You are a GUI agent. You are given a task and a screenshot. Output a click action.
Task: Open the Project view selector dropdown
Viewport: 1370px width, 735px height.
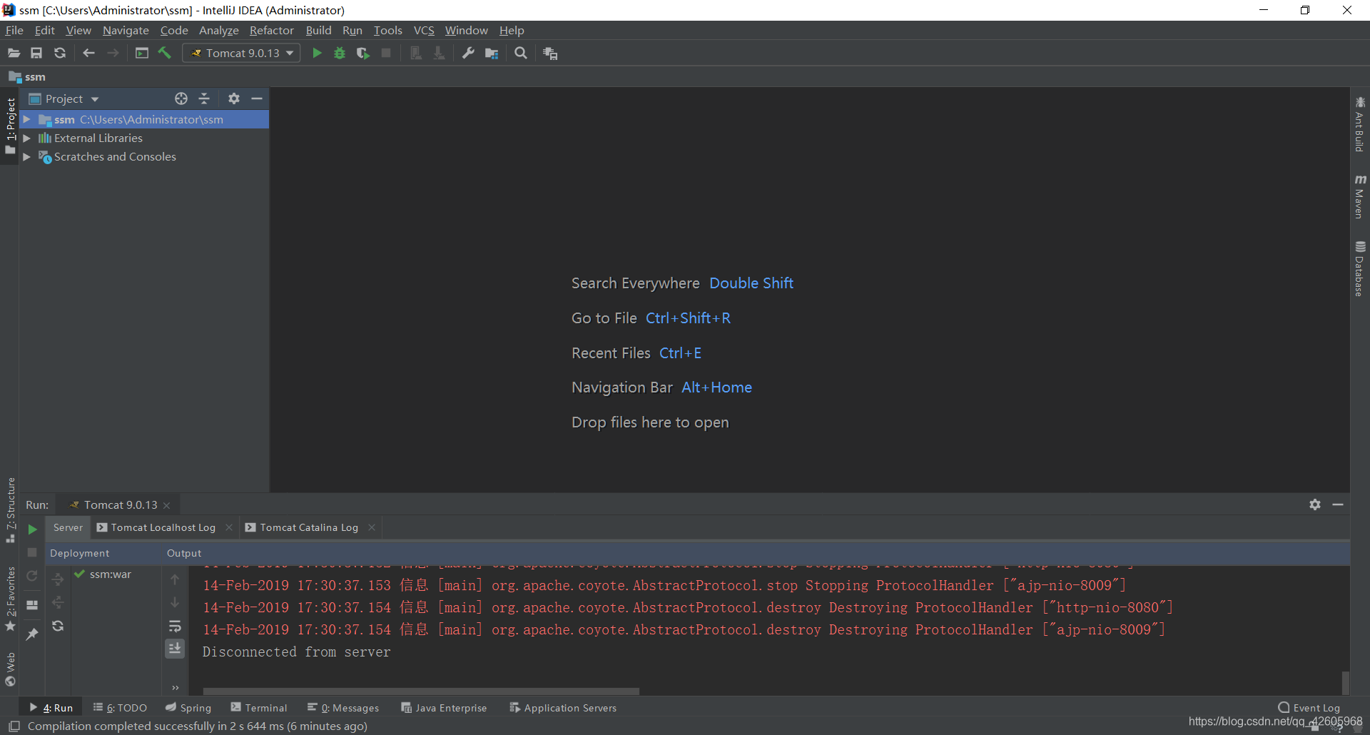pos(64,98)
